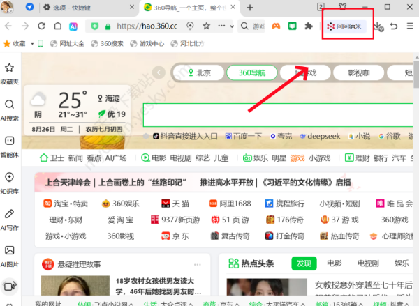The height and width of the screenshot is (306, 419).
Task: Open the 收藏夹 star icon in sidebar
Action: 10,72
